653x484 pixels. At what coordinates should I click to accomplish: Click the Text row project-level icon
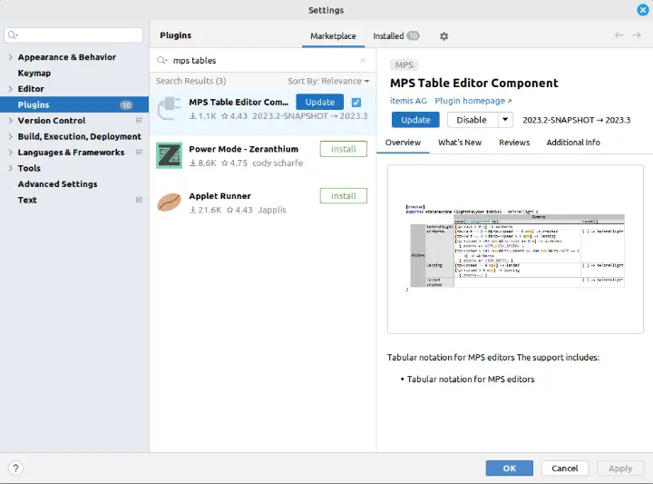[x=139, y=200]
